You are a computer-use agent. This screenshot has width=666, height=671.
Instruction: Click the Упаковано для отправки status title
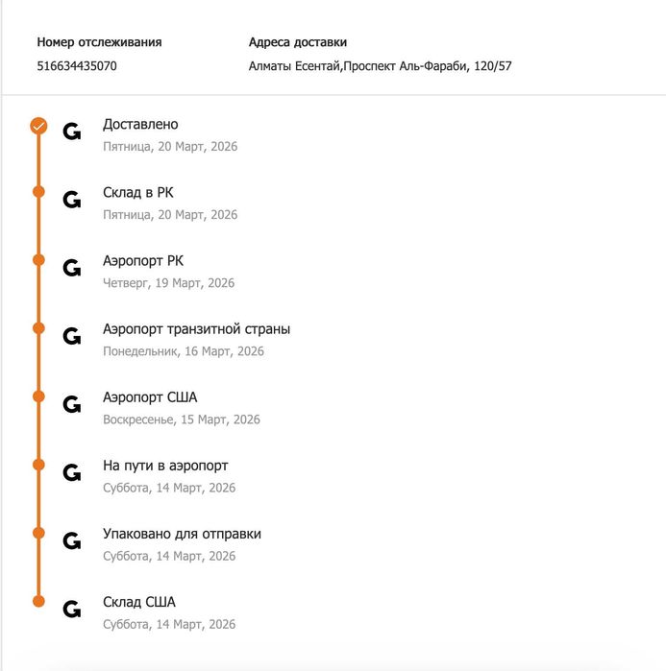pos(182,534)
